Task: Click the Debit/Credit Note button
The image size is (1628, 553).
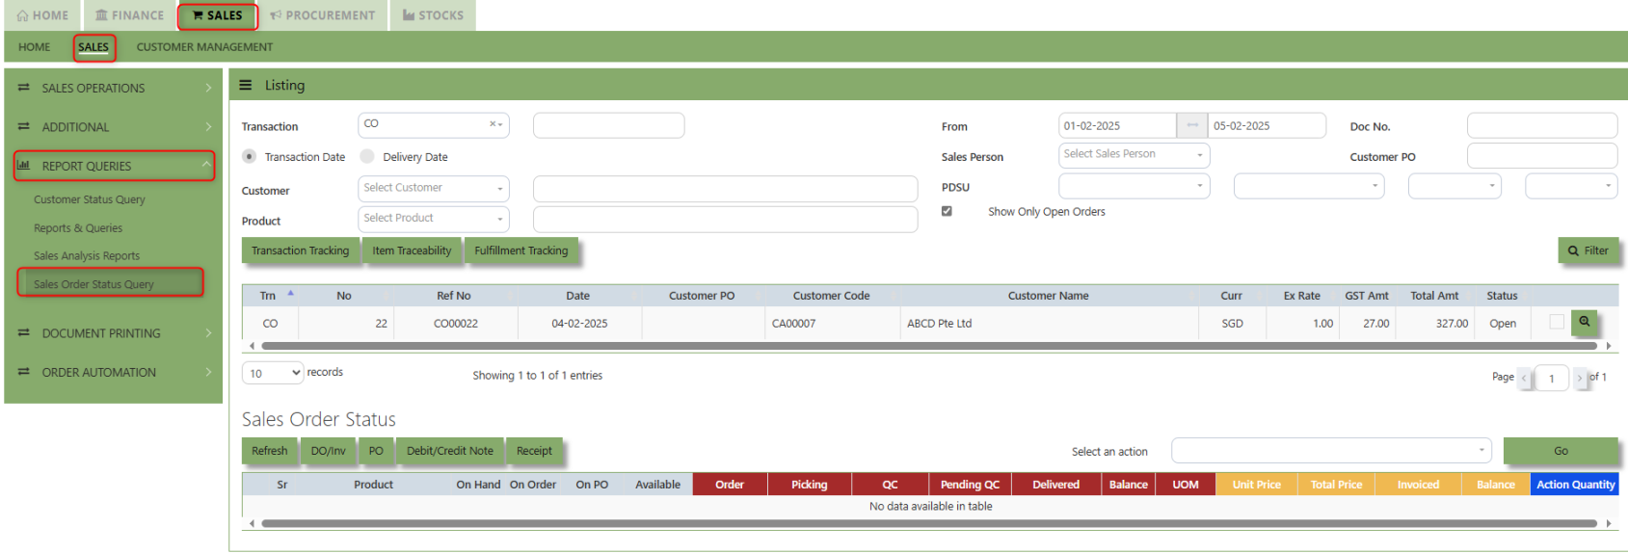Action: [450, 451]
